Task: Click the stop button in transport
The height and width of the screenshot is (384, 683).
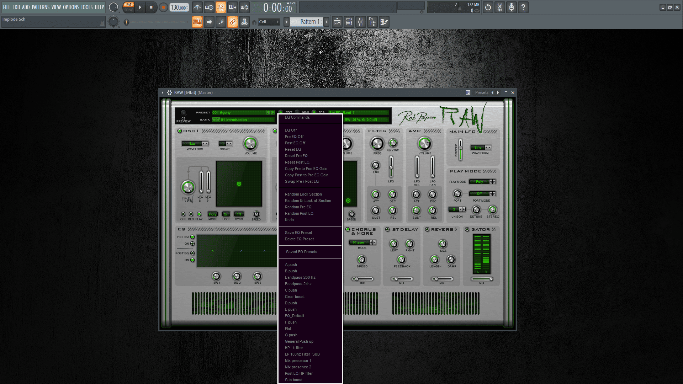Action: tap(151, 7)
